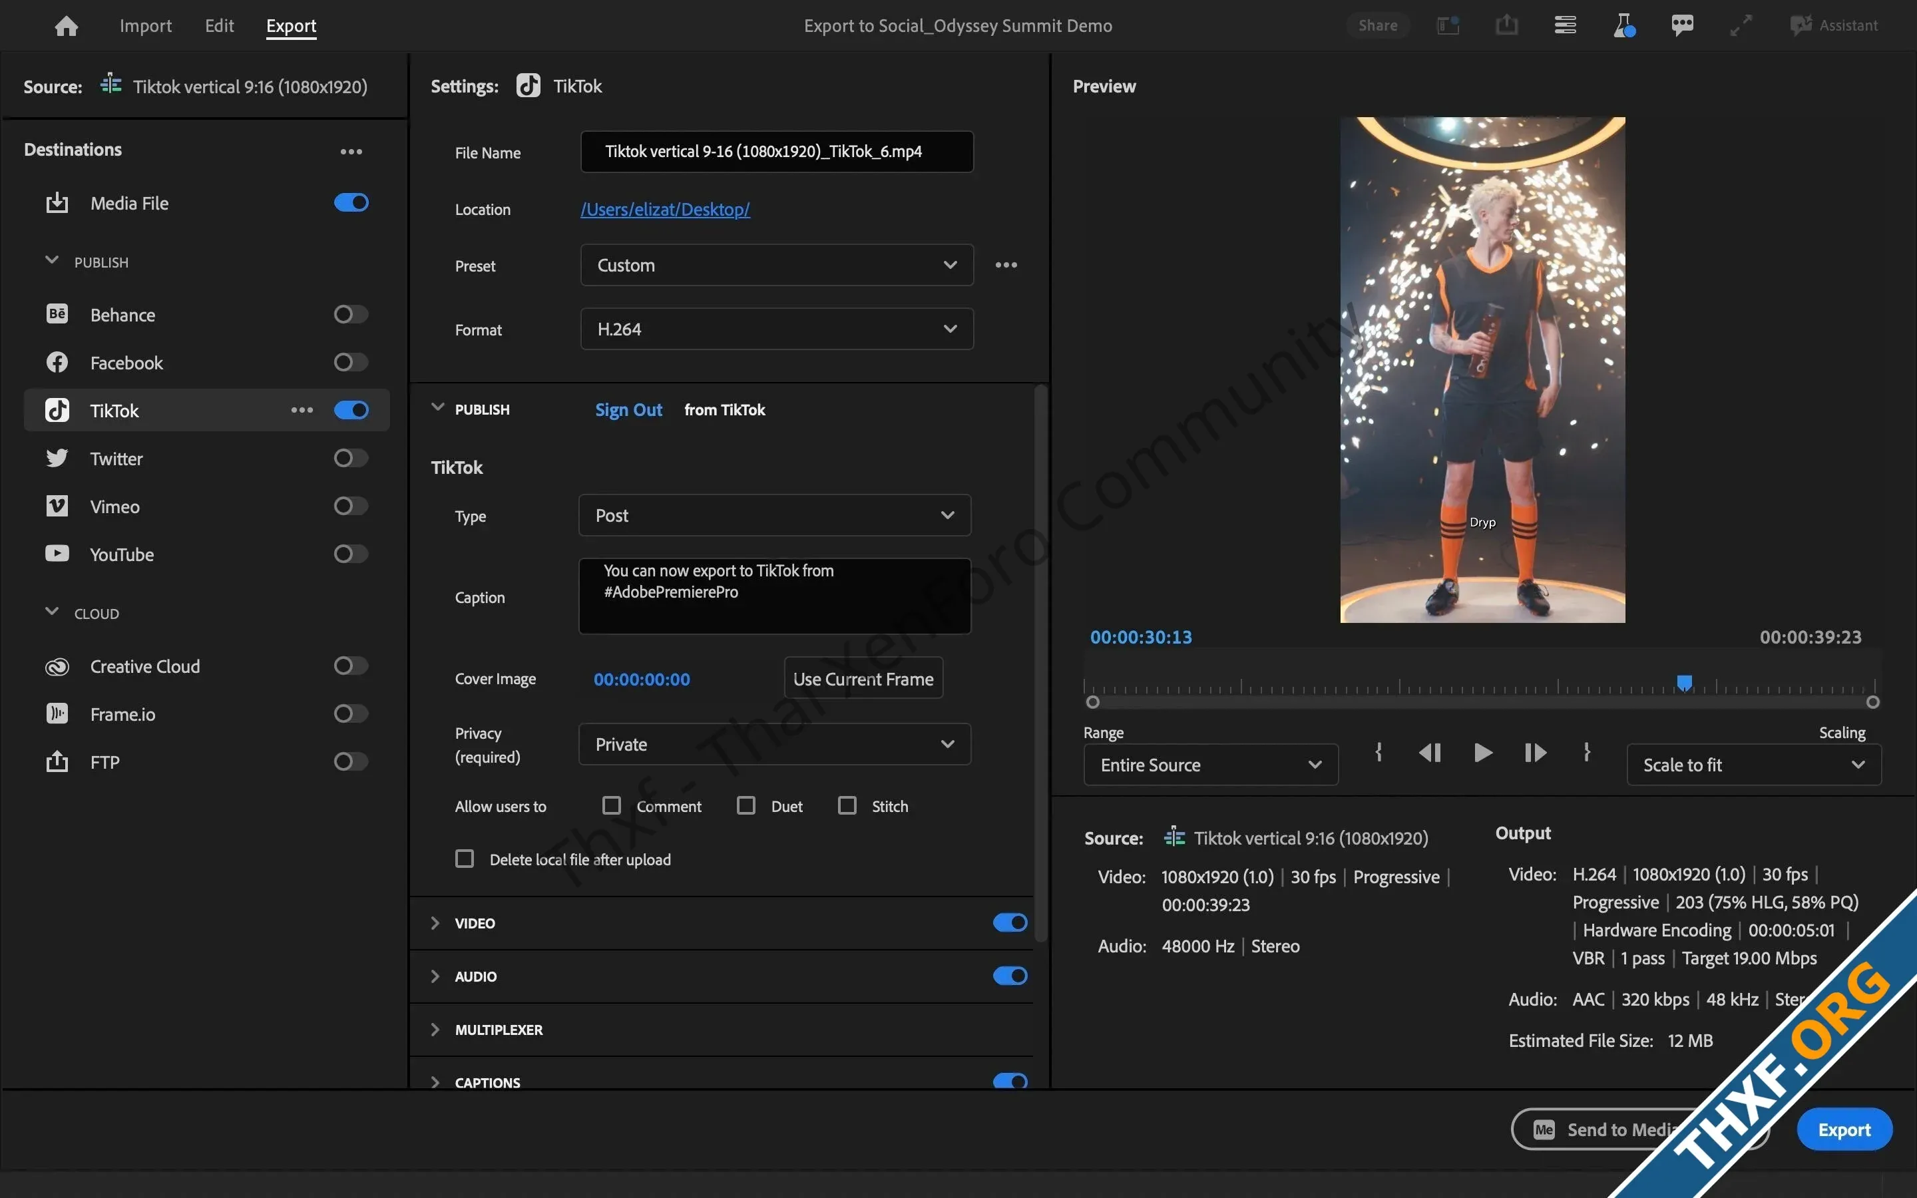This screenshot has height=1198, width=1917.
Task: Click the blue Export button
Action: tap(1845, 1130)
